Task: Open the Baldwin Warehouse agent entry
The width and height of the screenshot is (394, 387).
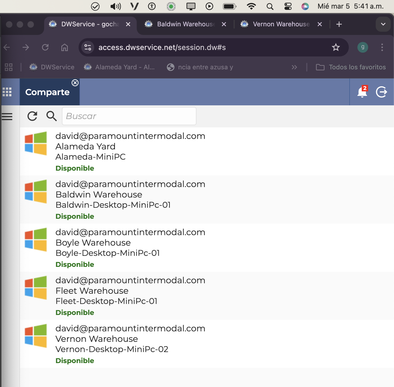Action: (207, 200)
